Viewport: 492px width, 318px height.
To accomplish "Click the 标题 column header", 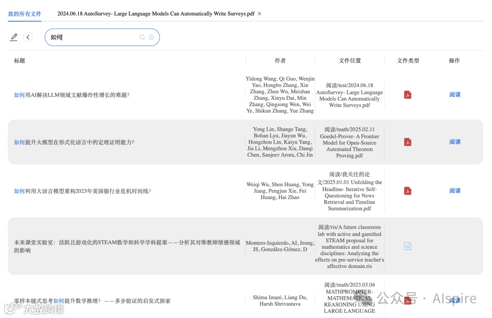I will coord(20,61).
